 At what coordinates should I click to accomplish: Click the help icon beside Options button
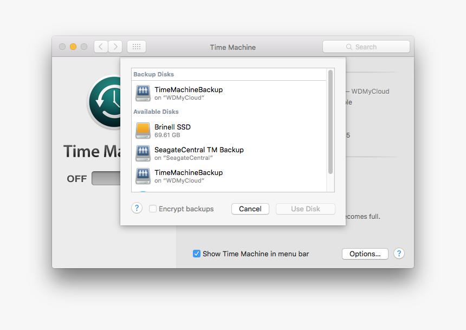pyautogui.click(x=399, y=254)
